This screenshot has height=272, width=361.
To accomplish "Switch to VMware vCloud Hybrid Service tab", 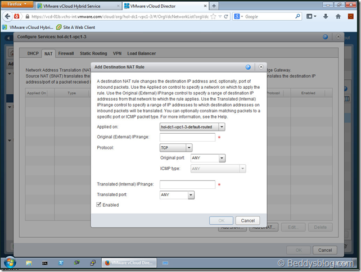I will click(x=79, y=6).
